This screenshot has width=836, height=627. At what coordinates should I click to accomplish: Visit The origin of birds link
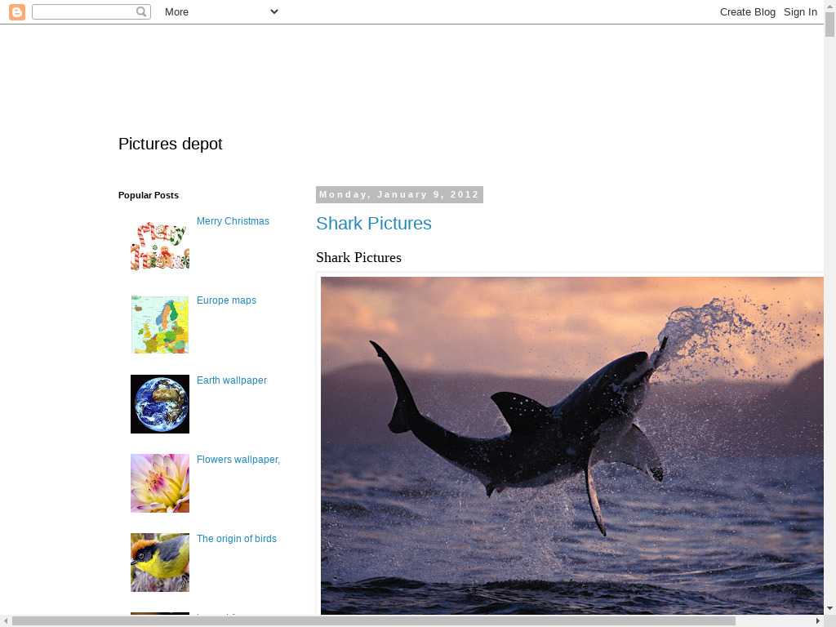click(236, 539)
